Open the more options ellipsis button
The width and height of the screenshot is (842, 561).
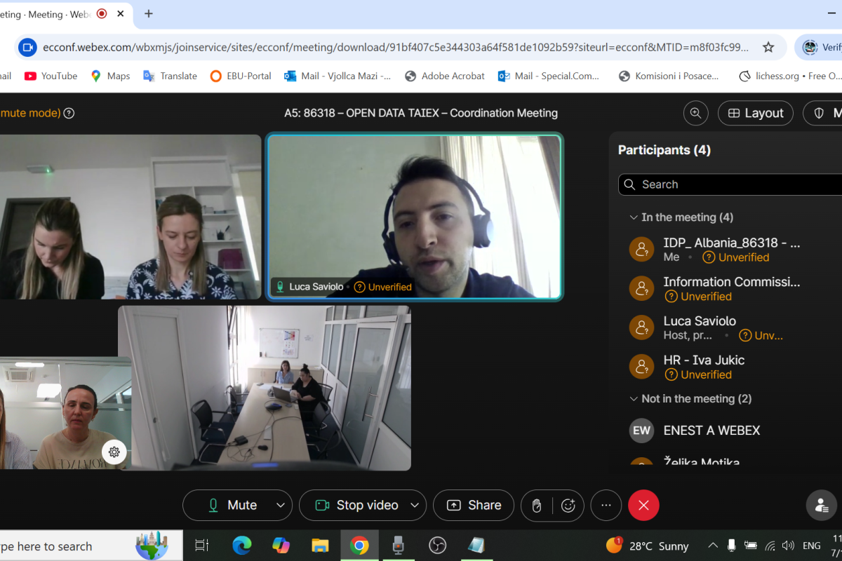(x=606, y=505)
